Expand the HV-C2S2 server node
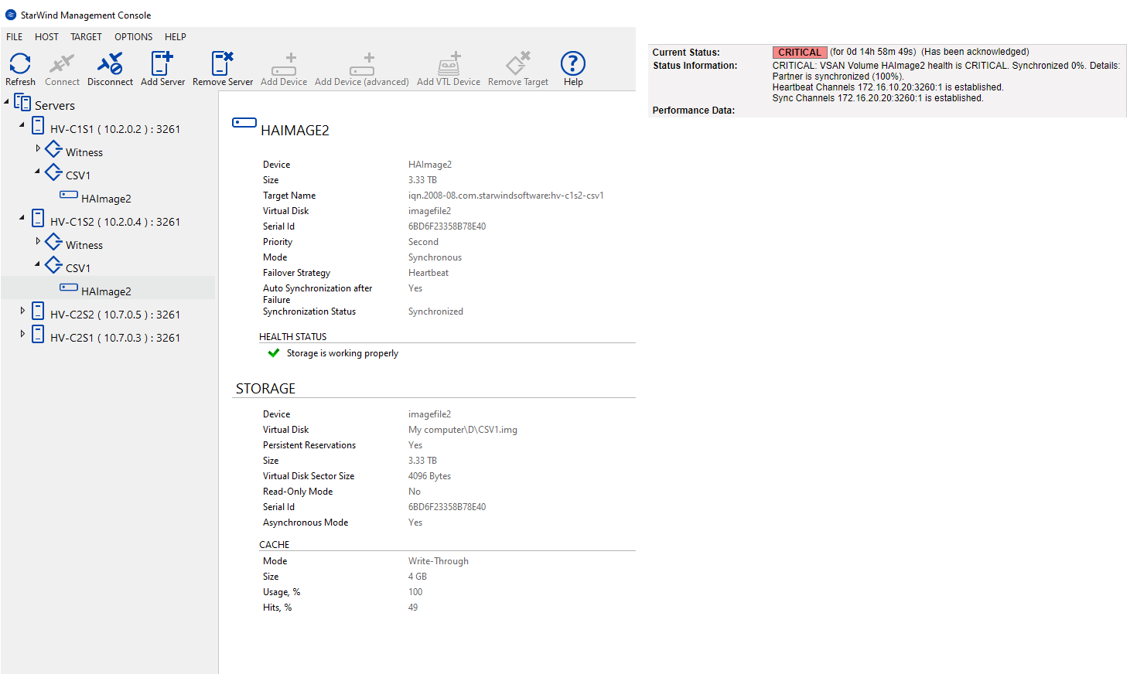1130x674 pixels. (22, 310)
